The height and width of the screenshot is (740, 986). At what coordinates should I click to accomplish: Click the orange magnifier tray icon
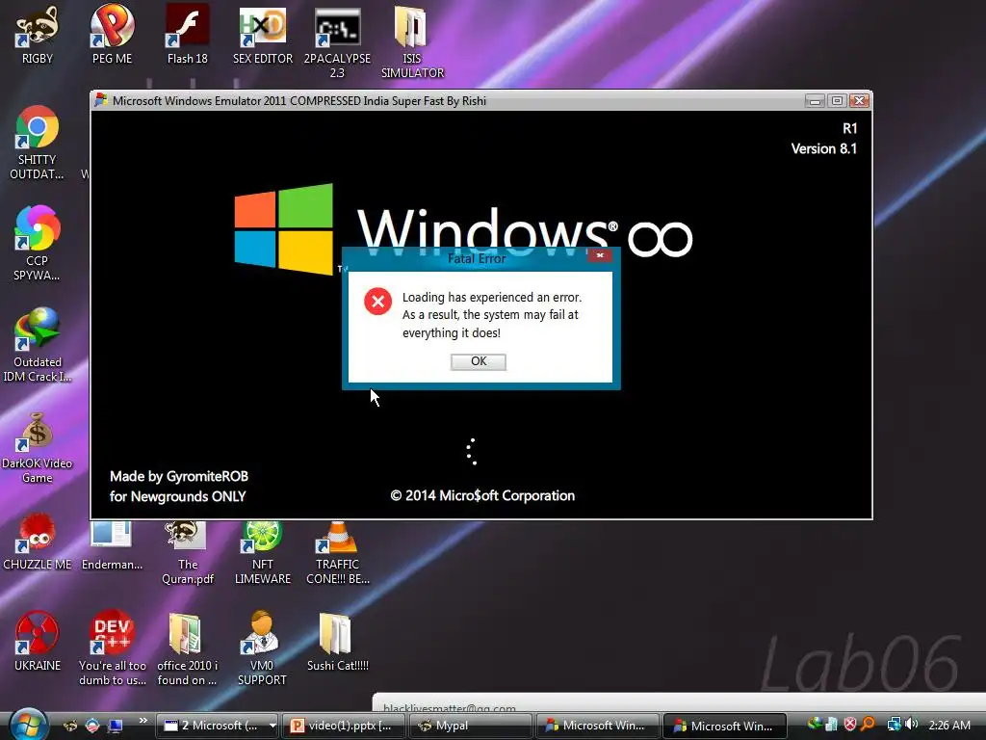coord(868,725)
